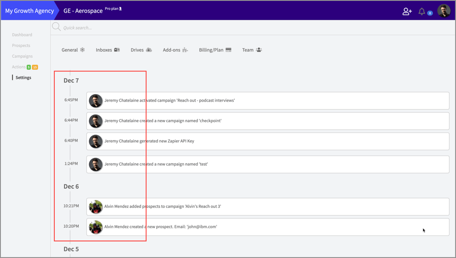This screenshot has height=258, width=456.
Task: Select the 'generated new Zapier API Key' entry
Action: [x=267, y=141]
